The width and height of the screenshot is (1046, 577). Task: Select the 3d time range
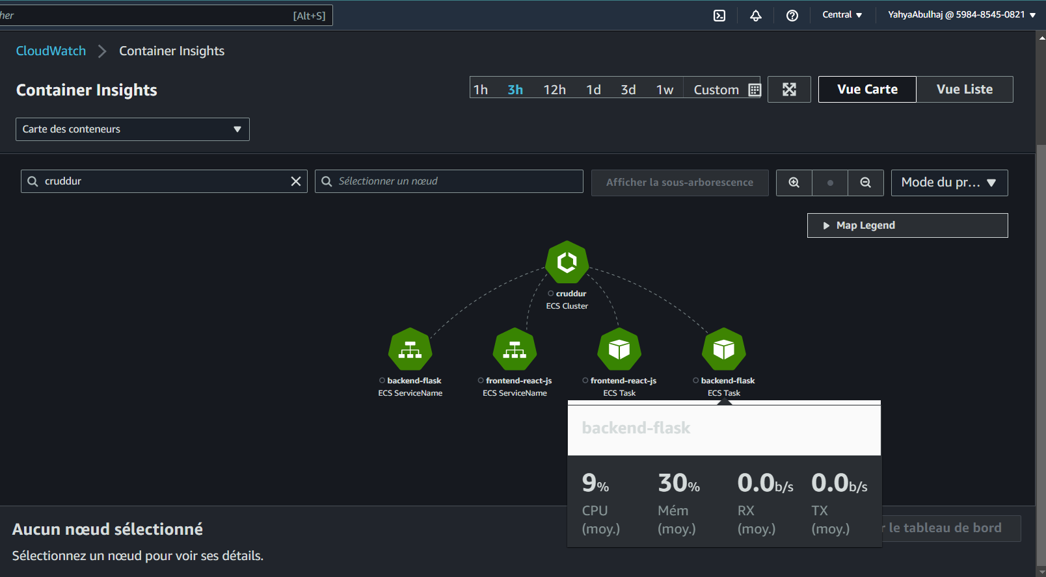[628, 90]
